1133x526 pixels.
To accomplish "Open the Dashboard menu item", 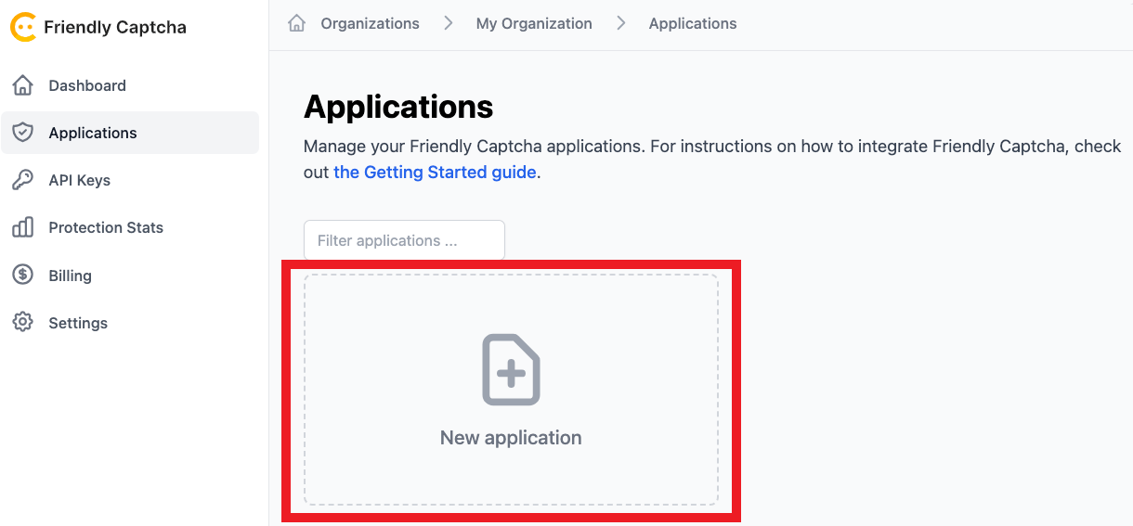I will pos(130,85).
